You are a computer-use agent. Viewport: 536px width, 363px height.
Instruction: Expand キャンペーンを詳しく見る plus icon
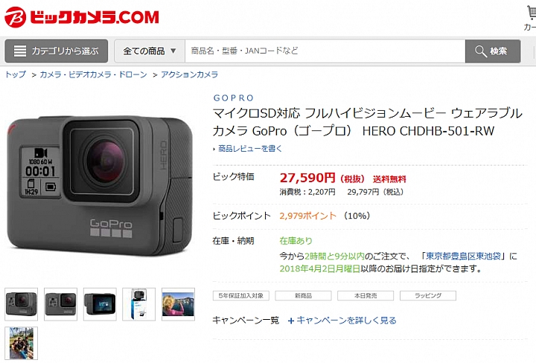291,321
